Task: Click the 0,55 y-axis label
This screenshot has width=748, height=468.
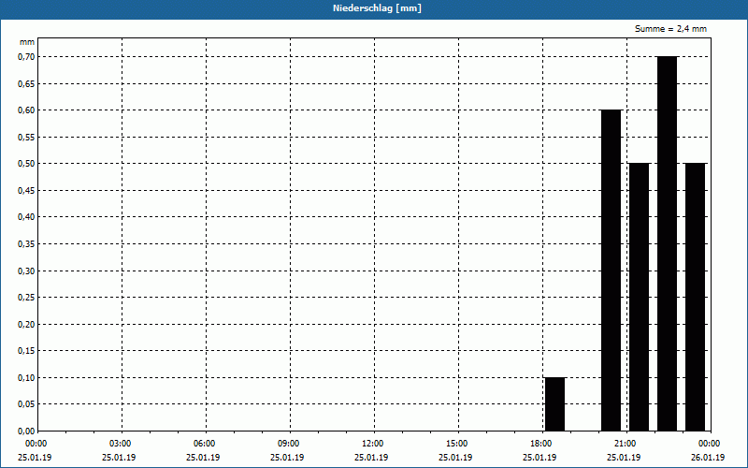Action: tap(27, 137)
